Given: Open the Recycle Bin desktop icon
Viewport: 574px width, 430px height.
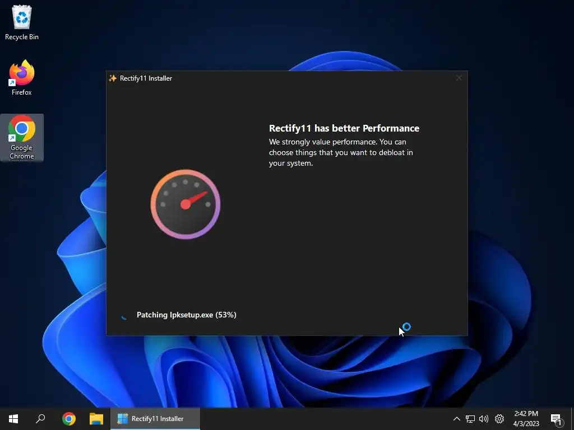Looking at the screenshot, I should click(22, 22).
